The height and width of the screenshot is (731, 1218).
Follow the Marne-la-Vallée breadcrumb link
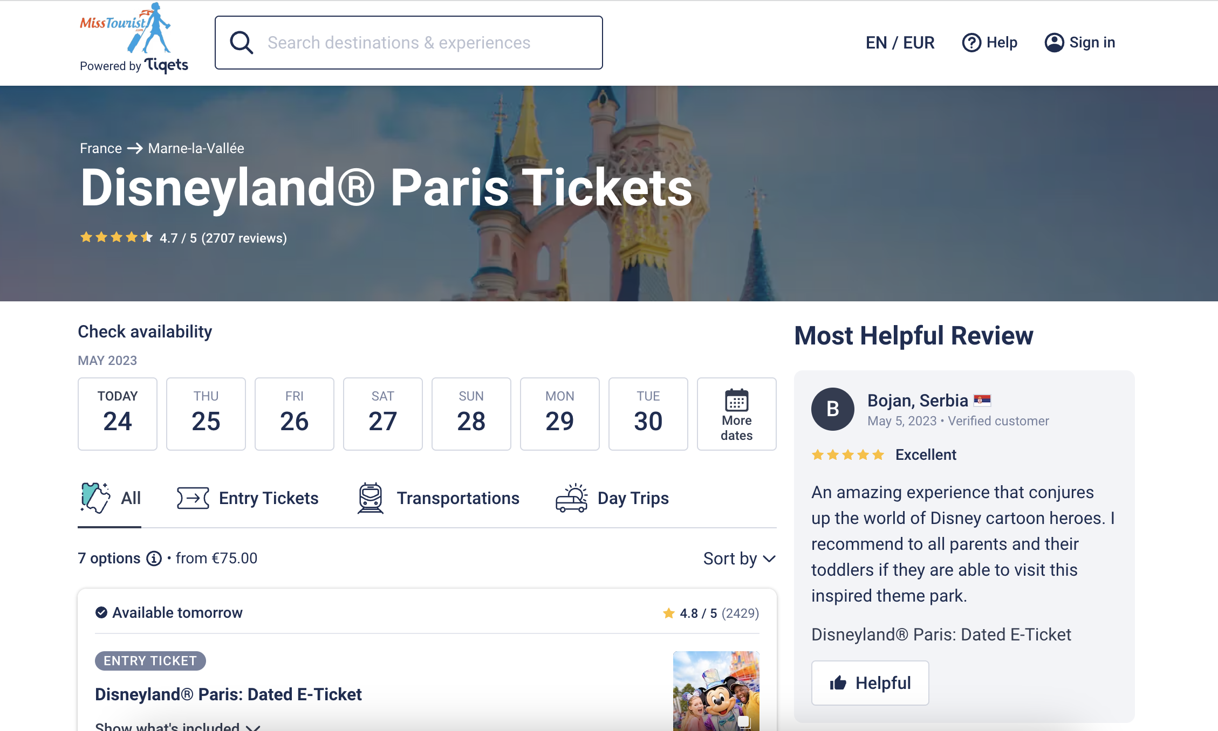click(196, 148)
